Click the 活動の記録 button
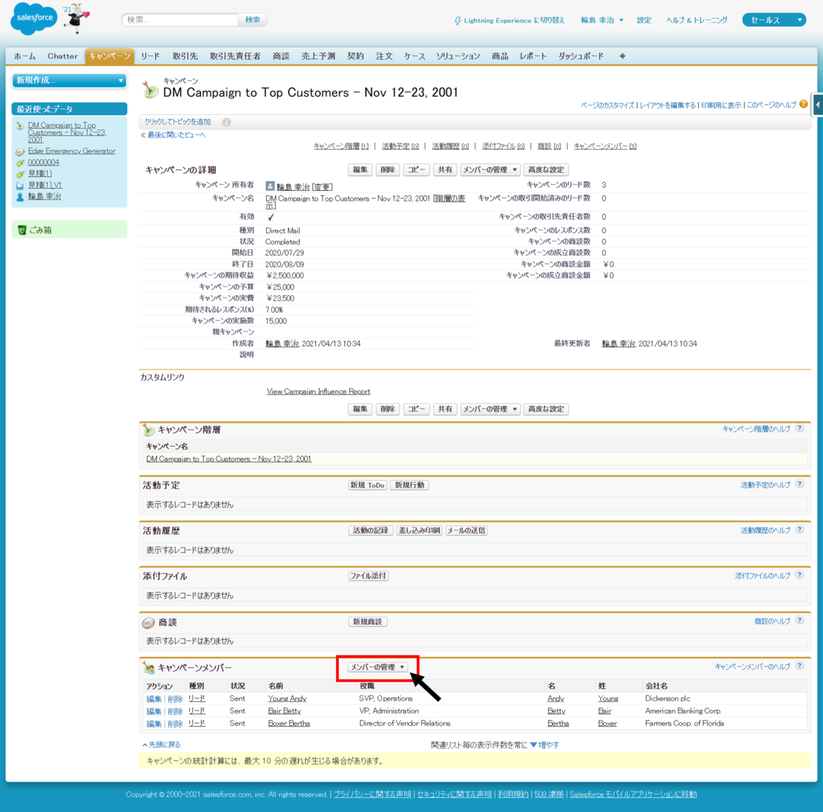This screenshot has height=812, width=823. pos(370,530)
